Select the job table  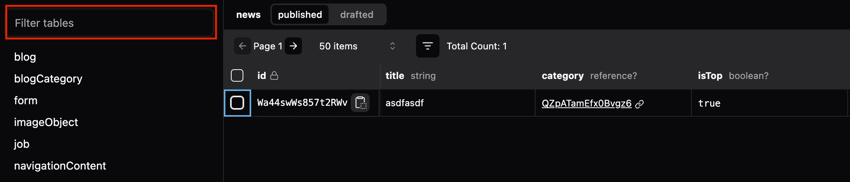pos(22,144)
